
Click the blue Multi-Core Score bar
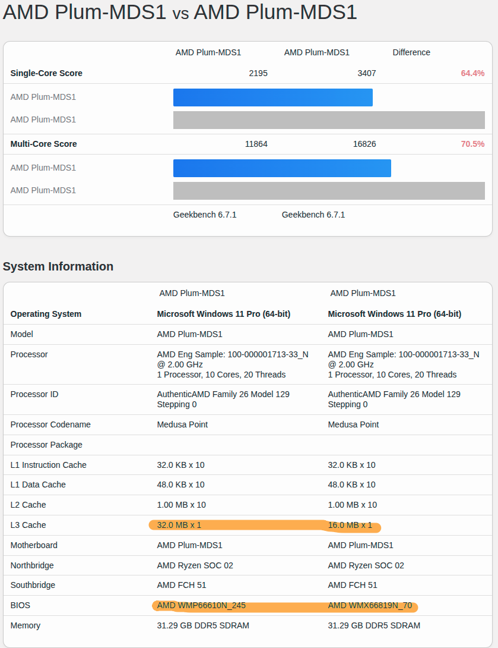coord(282,168)
